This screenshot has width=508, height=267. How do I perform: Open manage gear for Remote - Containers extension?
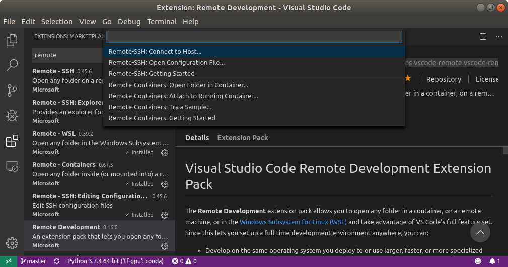(165, 184)
